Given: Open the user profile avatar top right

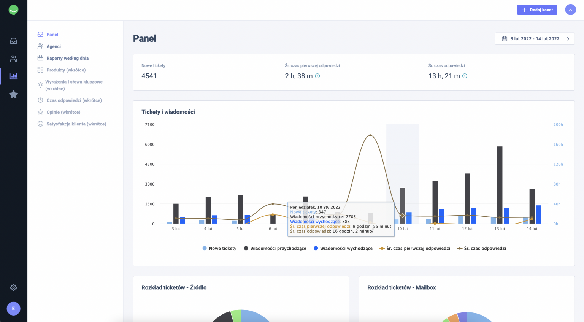Looking at the screenshot, I should (570, 10).
